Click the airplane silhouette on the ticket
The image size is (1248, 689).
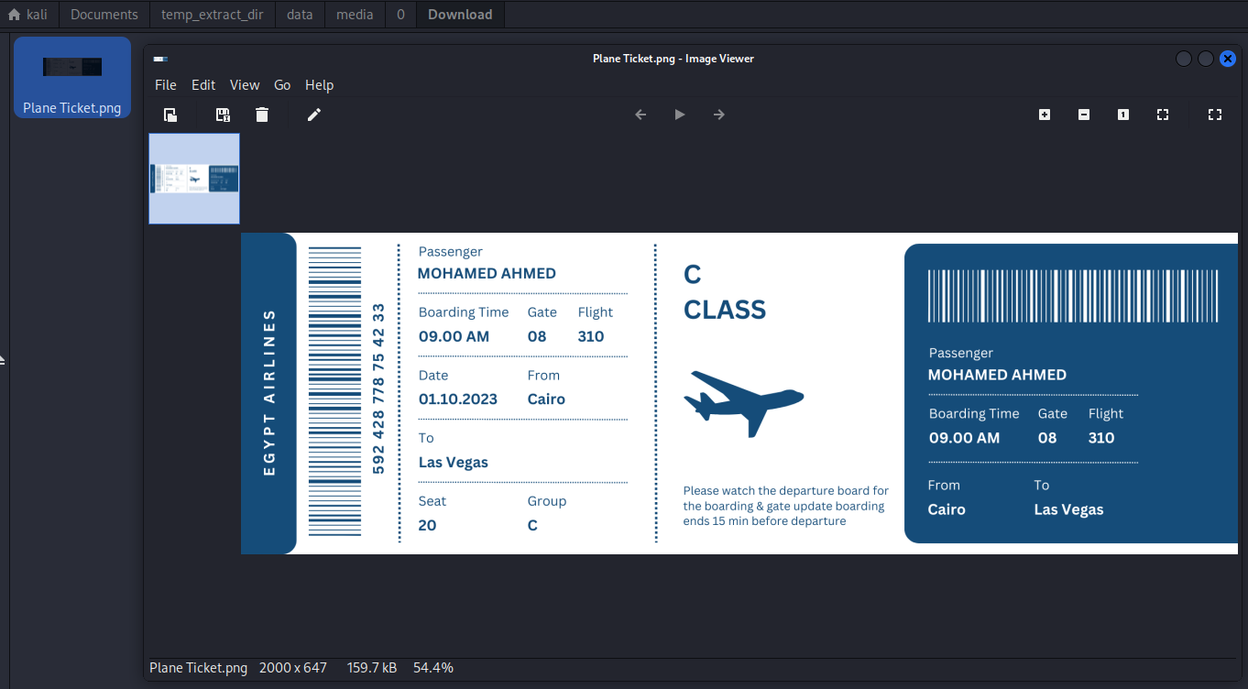click(744, 403)
